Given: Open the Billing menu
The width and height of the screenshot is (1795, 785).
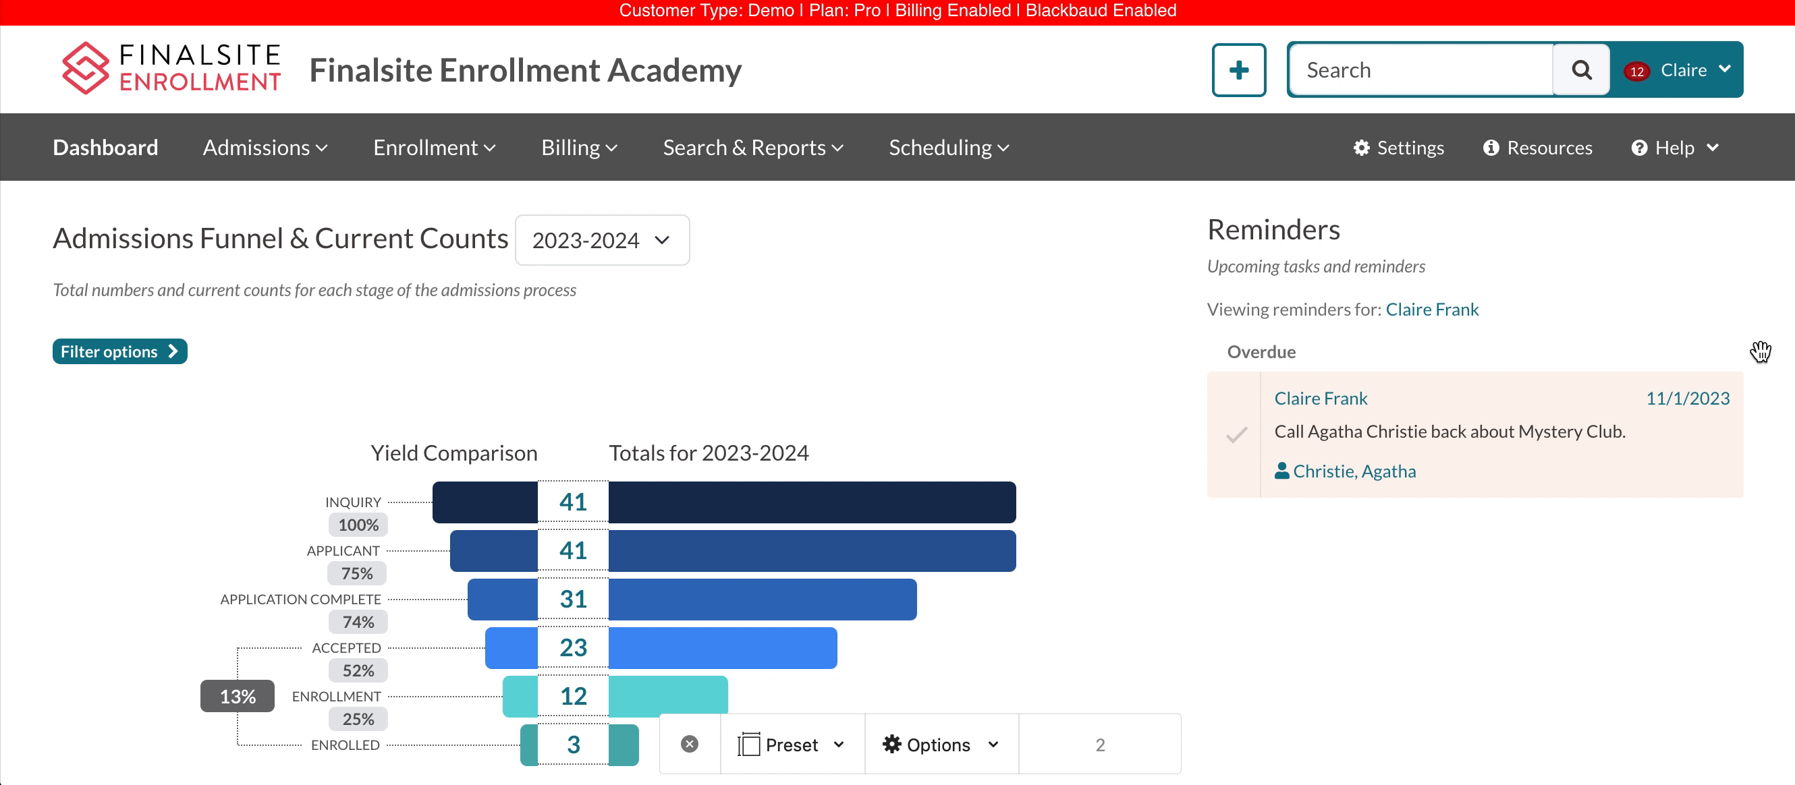Looking at the screenshot, I should (578, 148).
